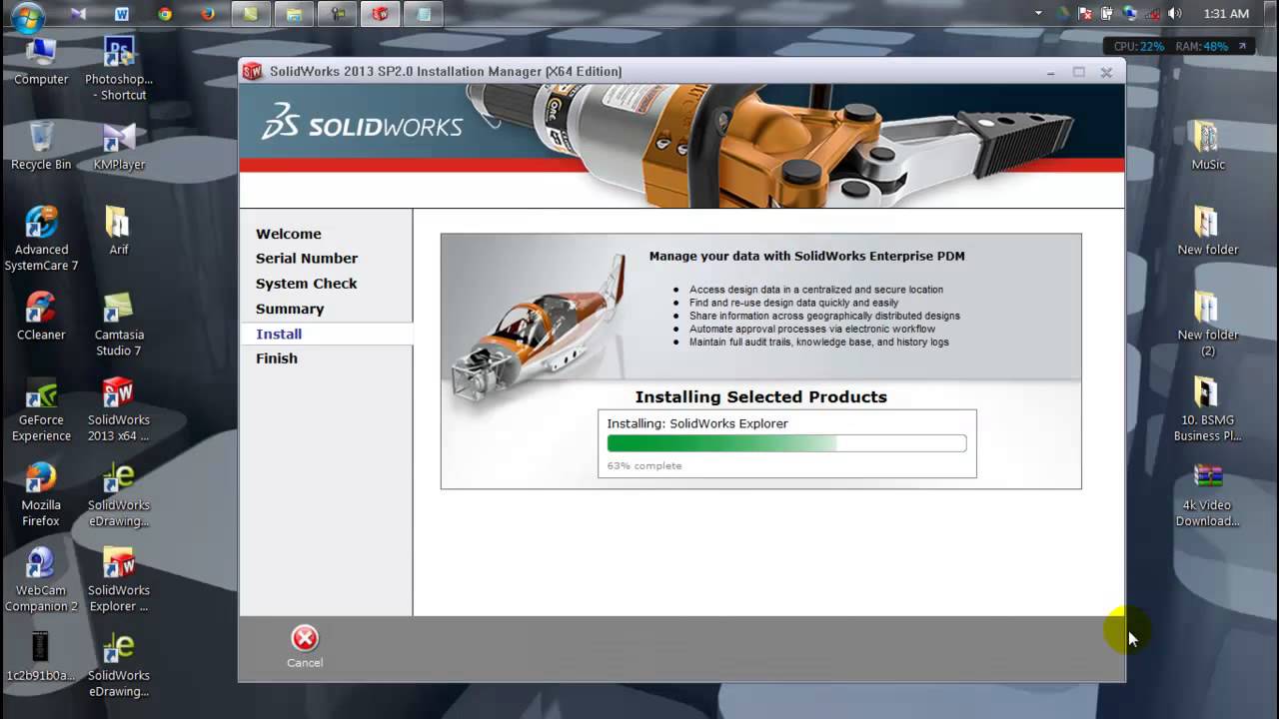The image size is (1279, 719).
Task: Open SolidWorks 2013 x64 desktop shortcut
Action: click(x=118, y=410)
